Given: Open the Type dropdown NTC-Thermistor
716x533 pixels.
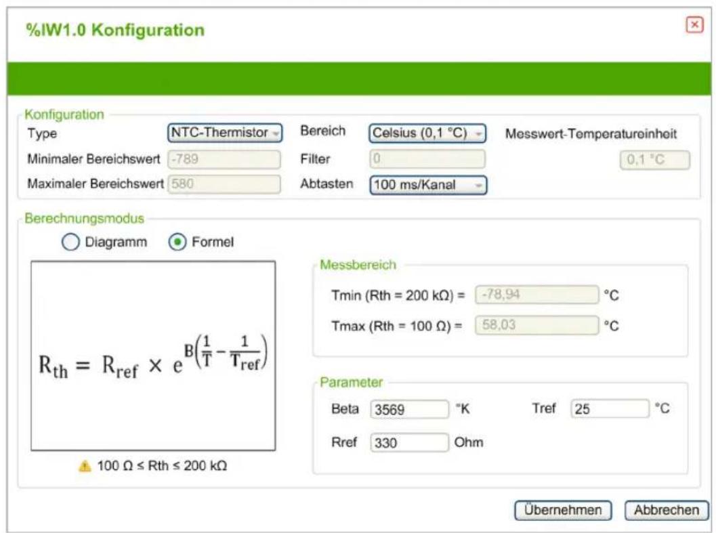Looking at the screenshot, I should pos(225,133).
